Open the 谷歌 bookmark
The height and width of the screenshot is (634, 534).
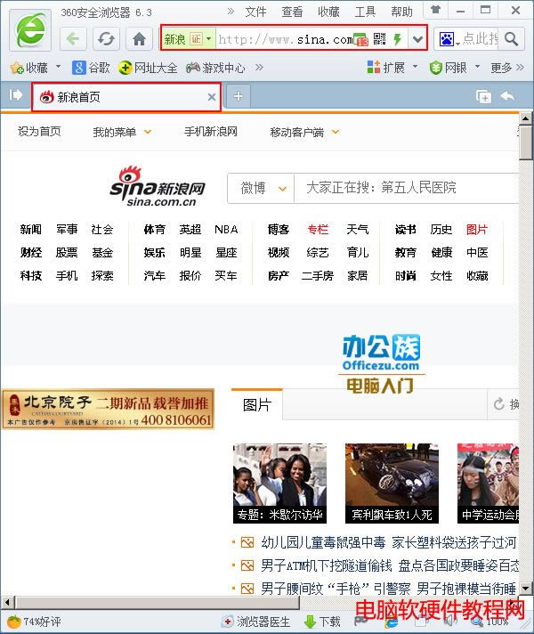click(x=91, y=68)
